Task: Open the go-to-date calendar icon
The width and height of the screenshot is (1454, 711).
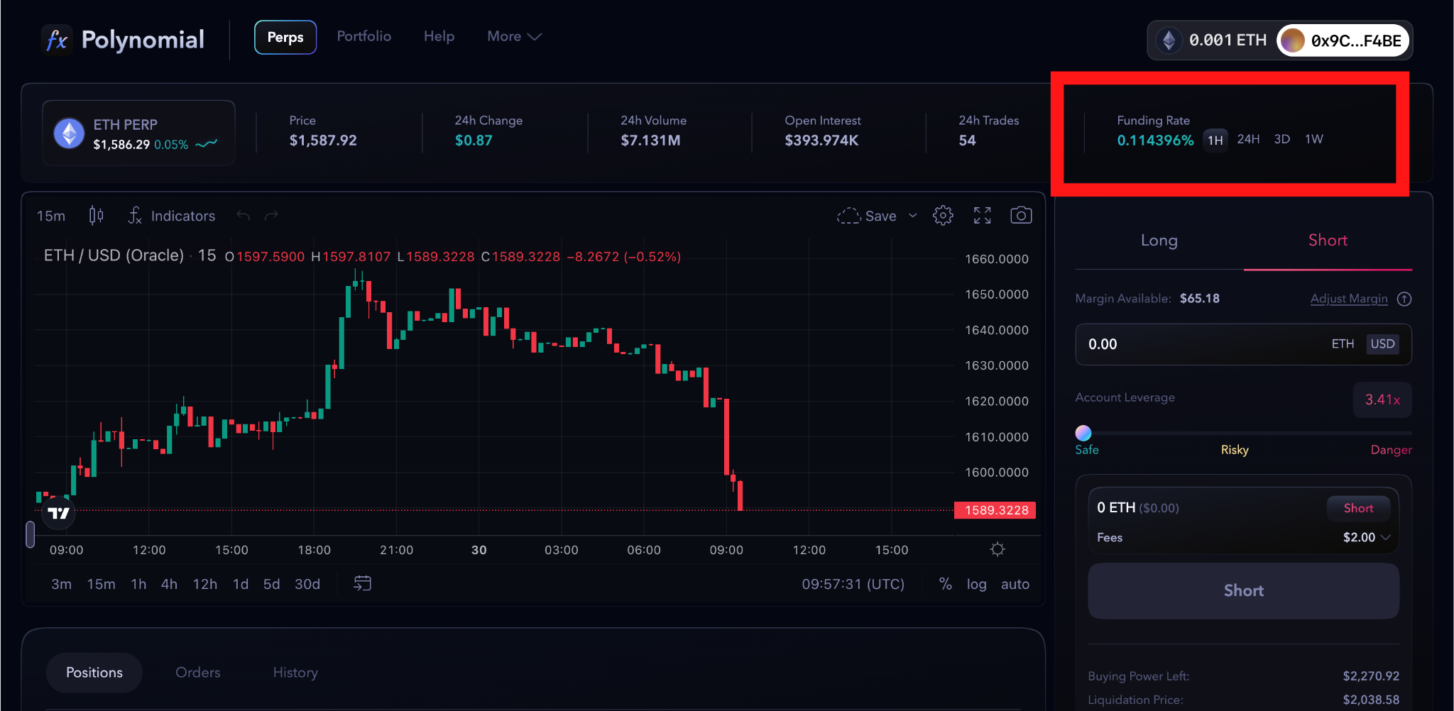Action: tap(362, 584)
